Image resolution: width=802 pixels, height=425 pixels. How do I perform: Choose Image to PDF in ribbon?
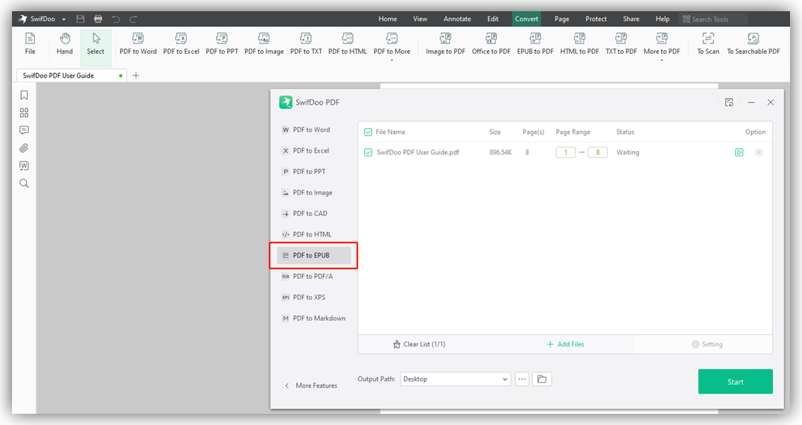click(x=445, y=44)
